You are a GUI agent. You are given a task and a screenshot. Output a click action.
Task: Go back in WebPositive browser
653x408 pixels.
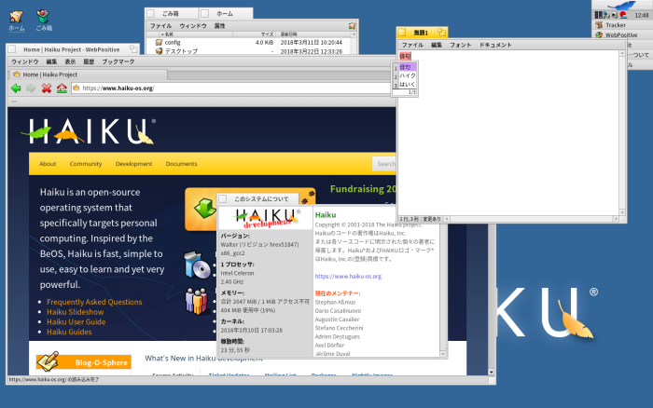16,88
